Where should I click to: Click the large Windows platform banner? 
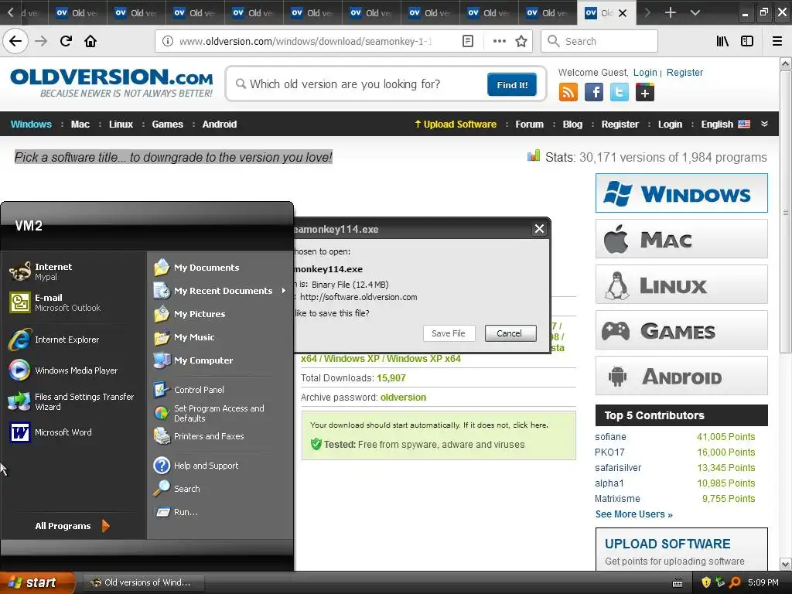coord(681,193)
